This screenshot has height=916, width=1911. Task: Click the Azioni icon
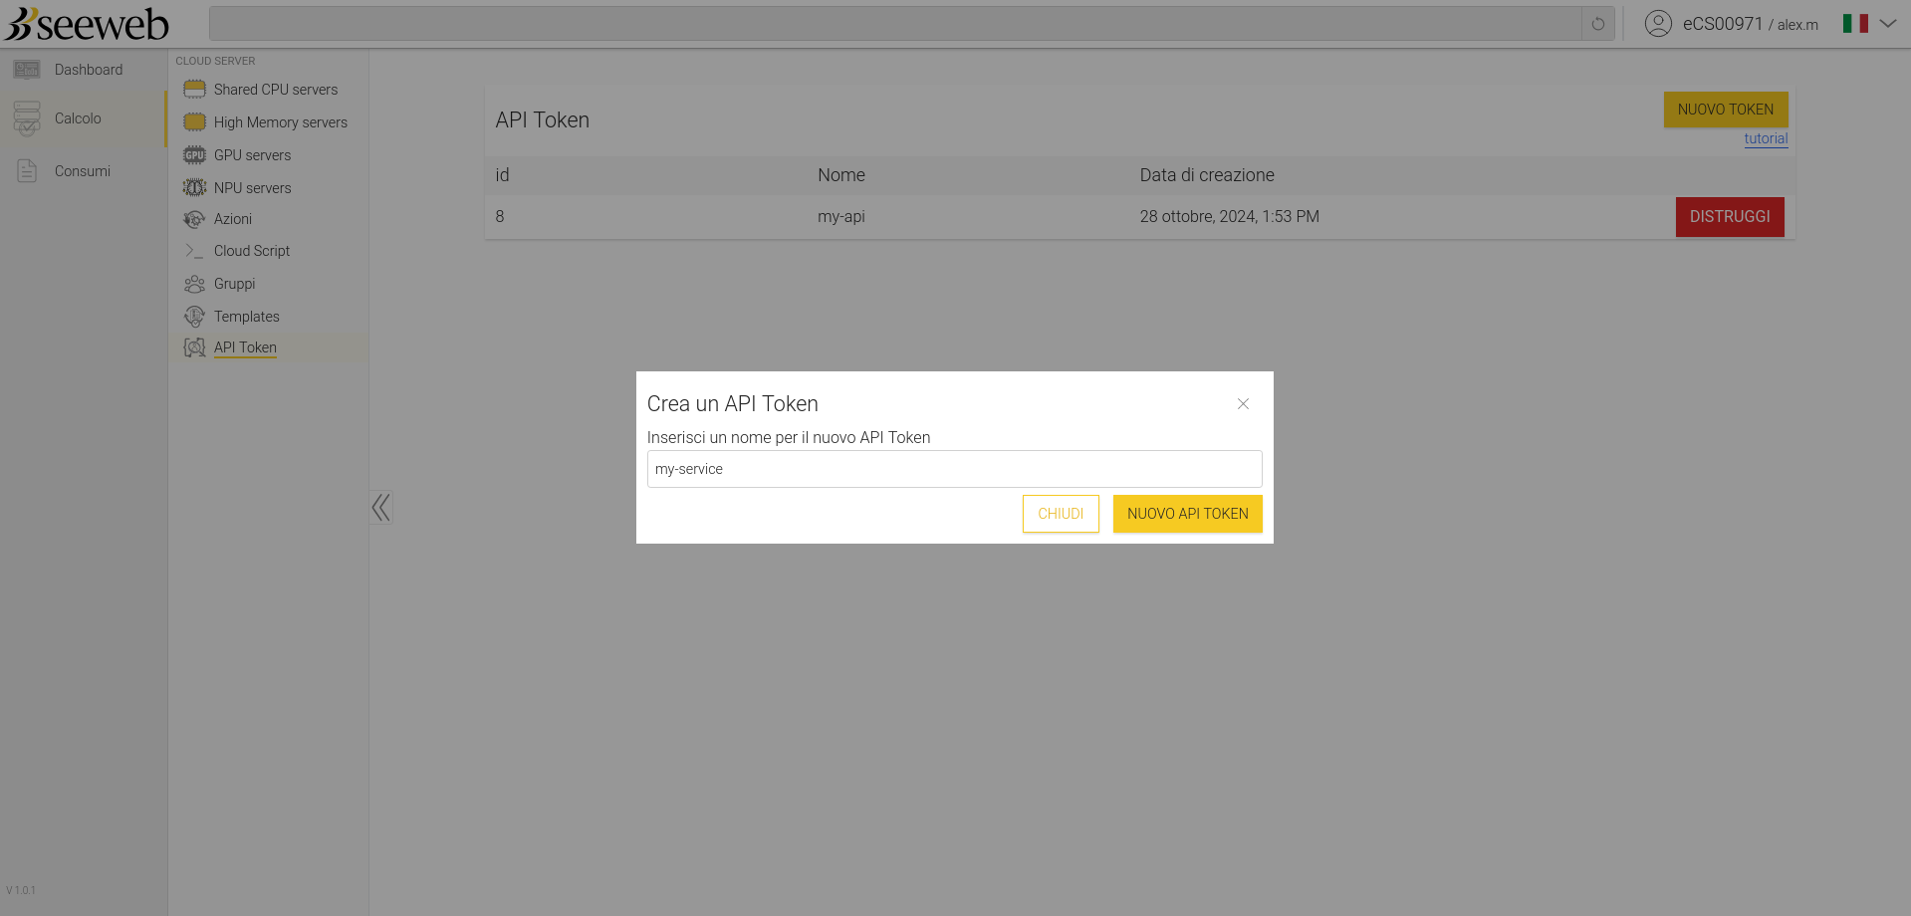194,219
